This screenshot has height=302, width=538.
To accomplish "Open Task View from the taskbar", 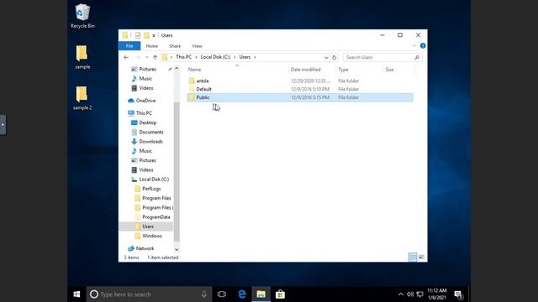I will [222, 294].
